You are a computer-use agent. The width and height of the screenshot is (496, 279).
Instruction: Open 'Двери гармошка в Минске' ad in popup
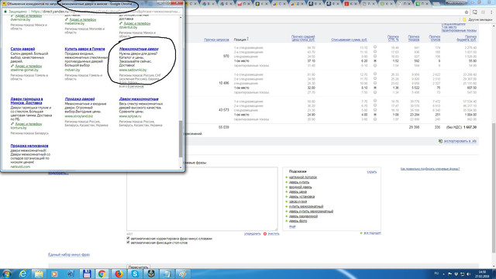pyautogui.click(x=26, y=101)
